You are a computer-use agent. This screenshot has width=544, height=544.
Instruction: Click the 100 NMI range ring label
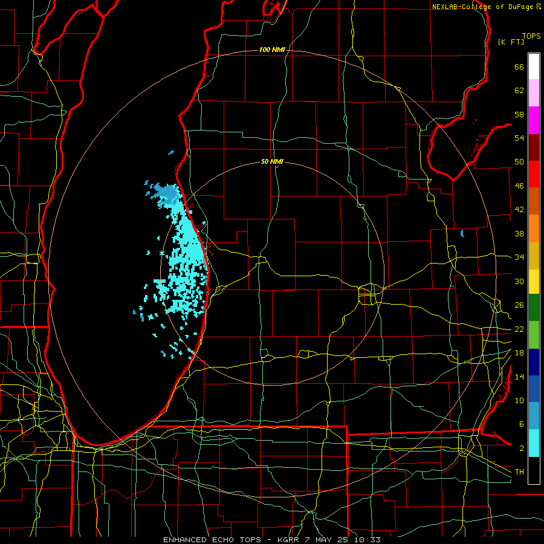pos(272,50)
